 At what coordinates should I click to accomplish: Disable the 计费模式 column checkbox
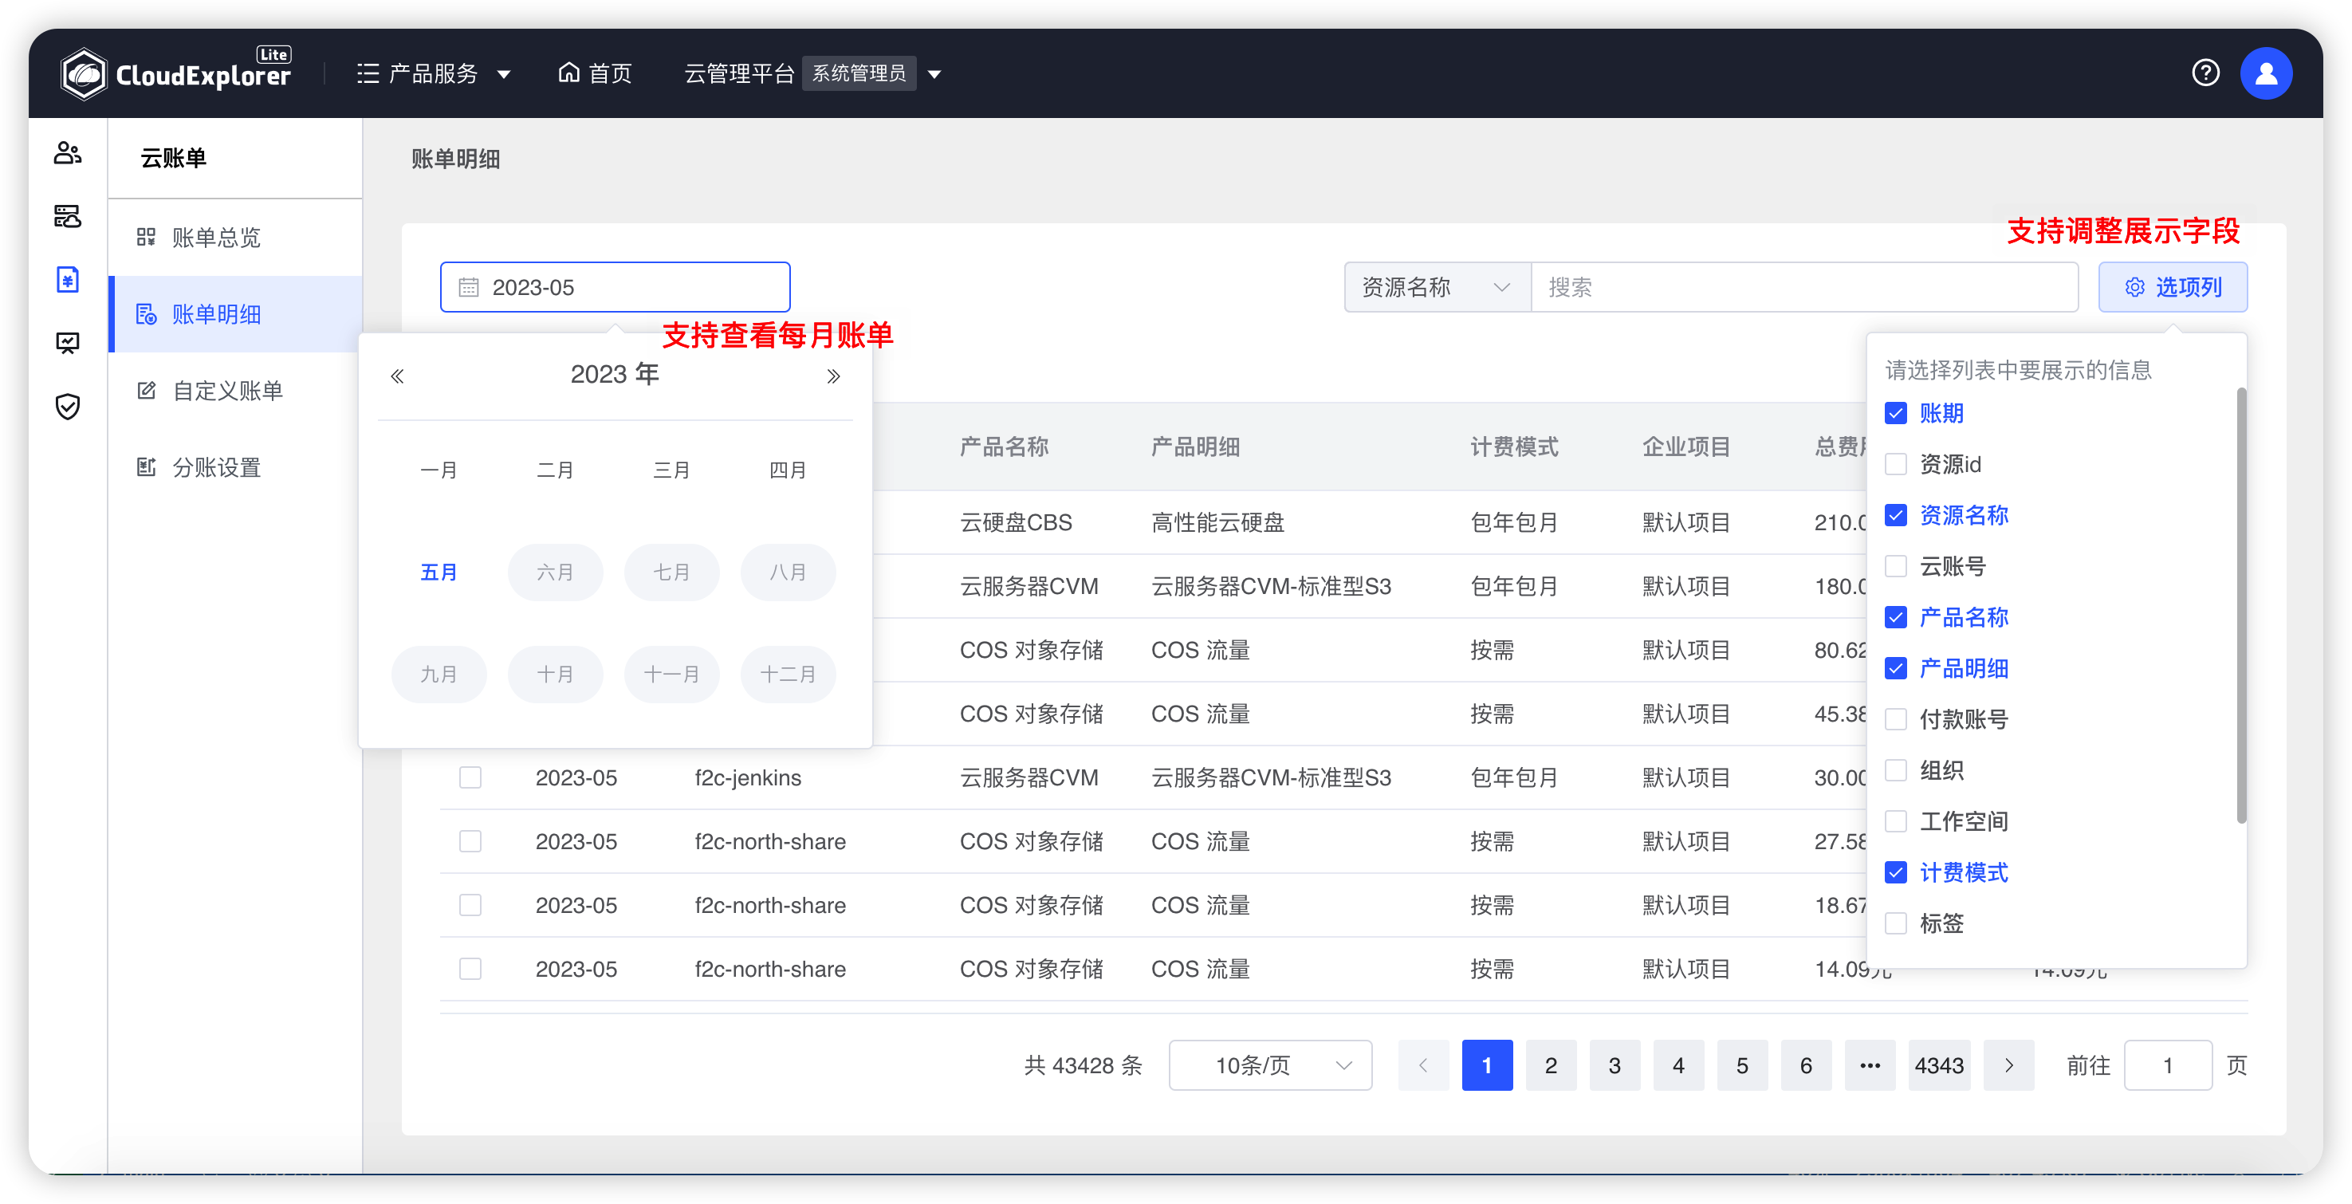(1895, 872)
